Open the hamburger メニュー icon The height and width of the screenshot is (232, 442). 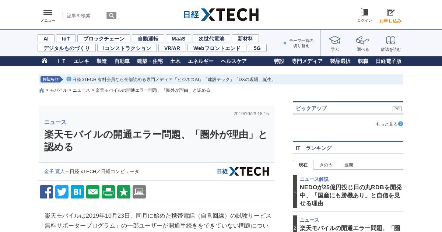tap(48, 13)
